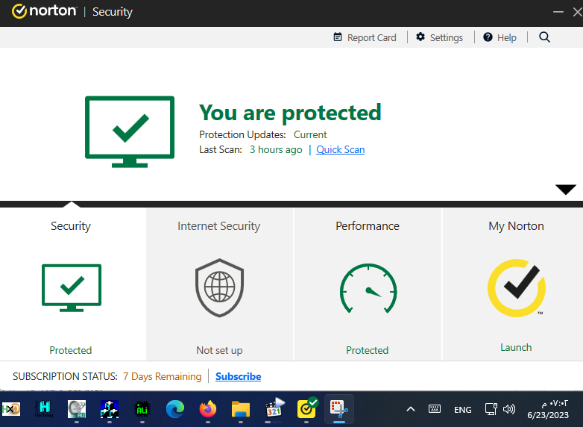The width and height of the screenshot is (583, 427).
Task: Click the large protected monitor icon
Action: tap(130, 132)
